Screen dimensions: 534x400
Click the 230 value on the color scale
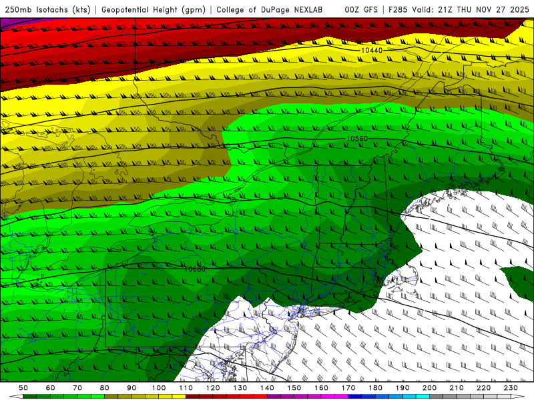tap(511, 388)
